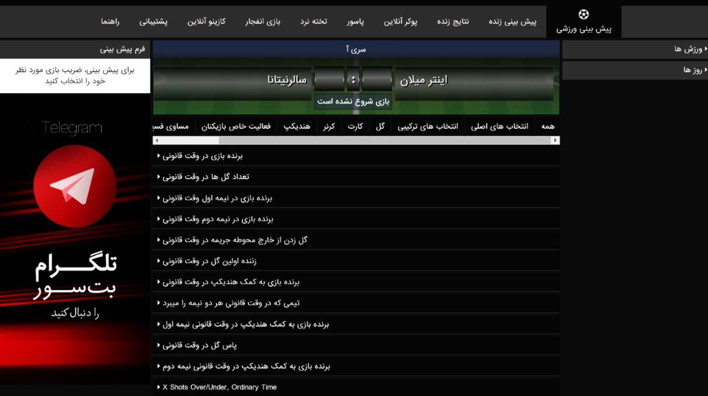Go to the پشتیبانی support page
This screenshot has width=708, height=396.
coord(153,22)
